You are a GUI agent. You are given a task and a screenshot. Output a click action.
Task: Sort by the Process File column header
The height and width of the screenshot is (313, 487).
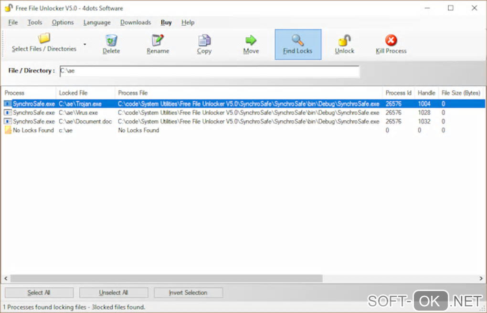pos(248,93)
